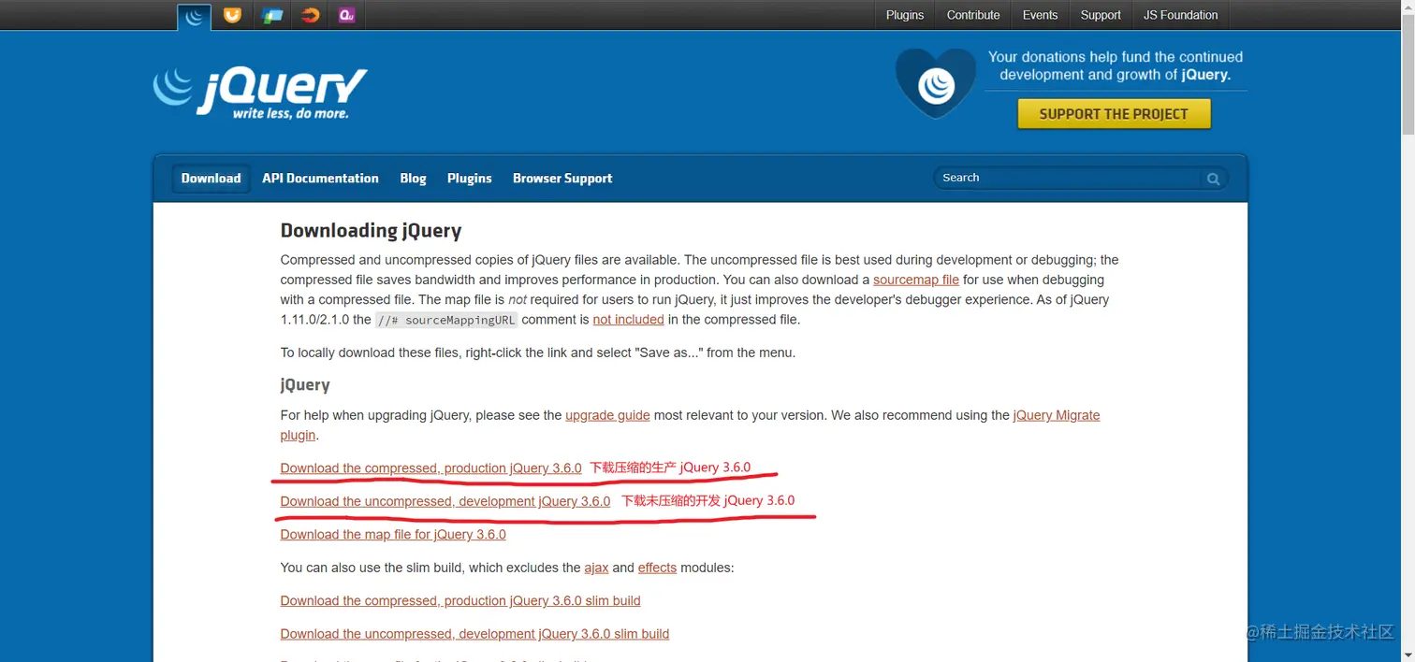Screen dimensions: 1415x662
Task: Open the effects module link
Action: (x=657, y=568)
